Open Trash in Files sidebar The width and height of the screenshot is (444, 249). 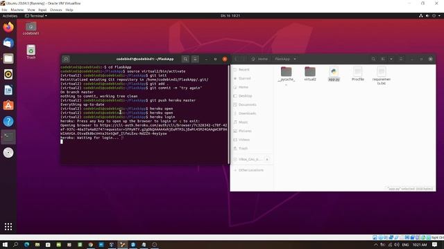click(x=252, y=148)
